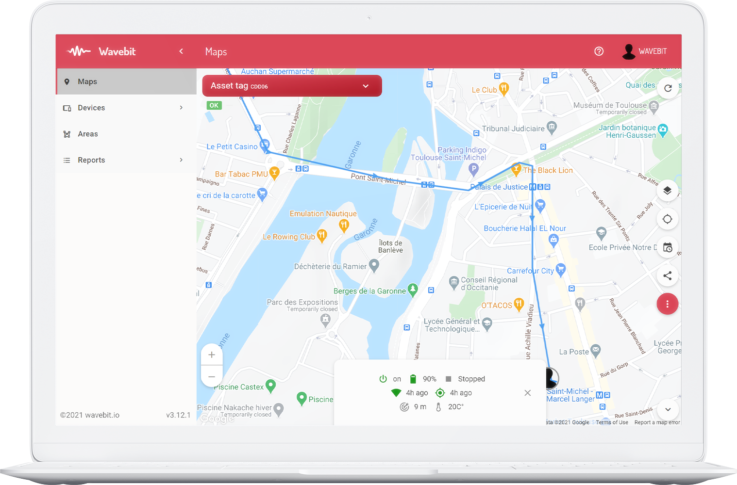Click the Berges de la Garonne marker
Image resolution: width=737 pixels, height=485 pixels.
[x=413, y=290]
